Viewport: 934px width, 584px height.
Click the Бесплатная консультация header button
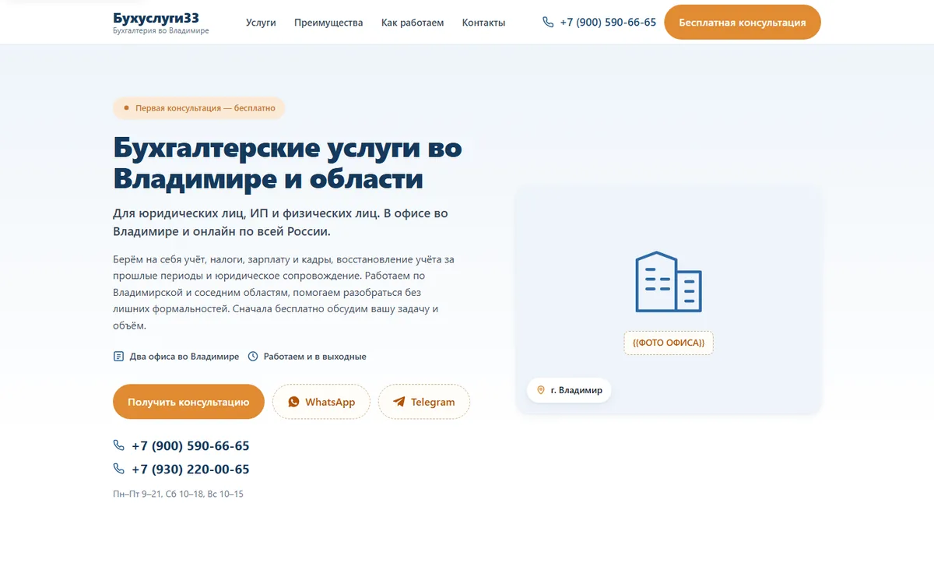coord(742,23)
